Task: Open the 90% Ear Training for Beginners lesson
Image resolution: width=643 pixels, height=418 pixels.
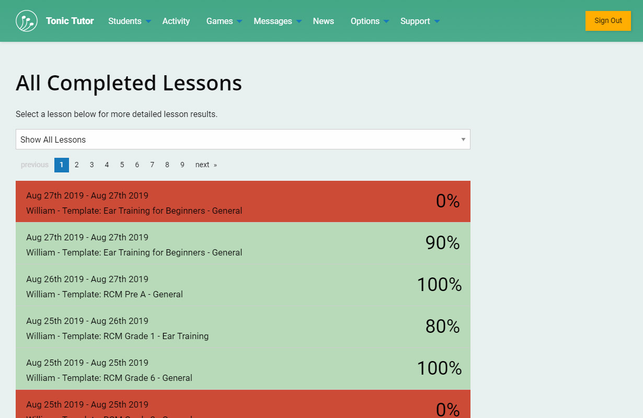Action: click(243, 243)
